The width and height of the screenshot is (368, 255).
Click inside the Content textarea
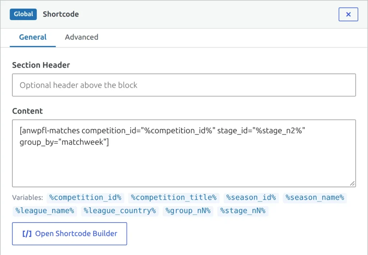point(184,153)
